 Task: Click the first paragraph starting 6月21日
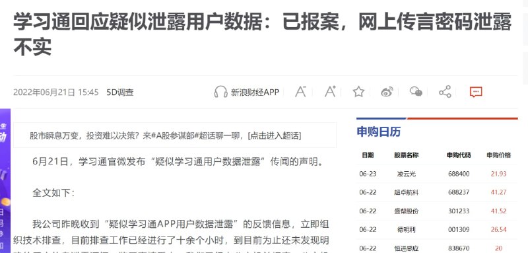click(178, 162)
